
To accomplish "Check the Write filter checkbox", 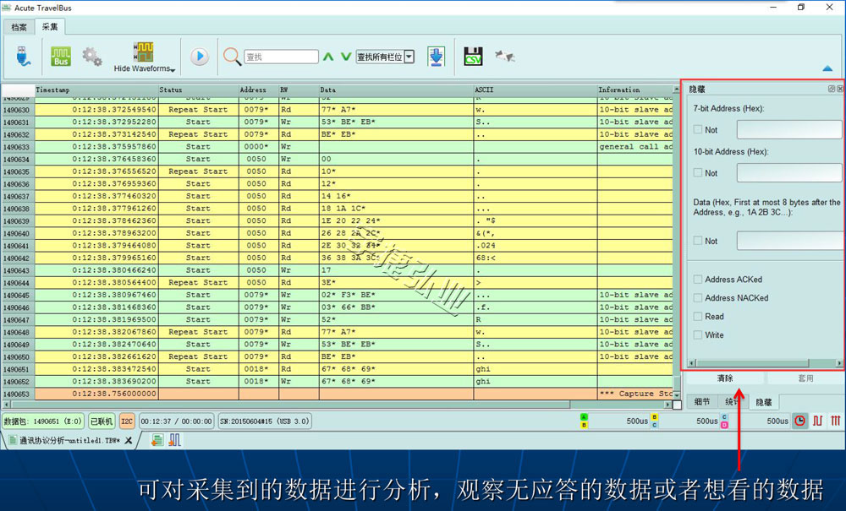I will [x=698, y=335].
